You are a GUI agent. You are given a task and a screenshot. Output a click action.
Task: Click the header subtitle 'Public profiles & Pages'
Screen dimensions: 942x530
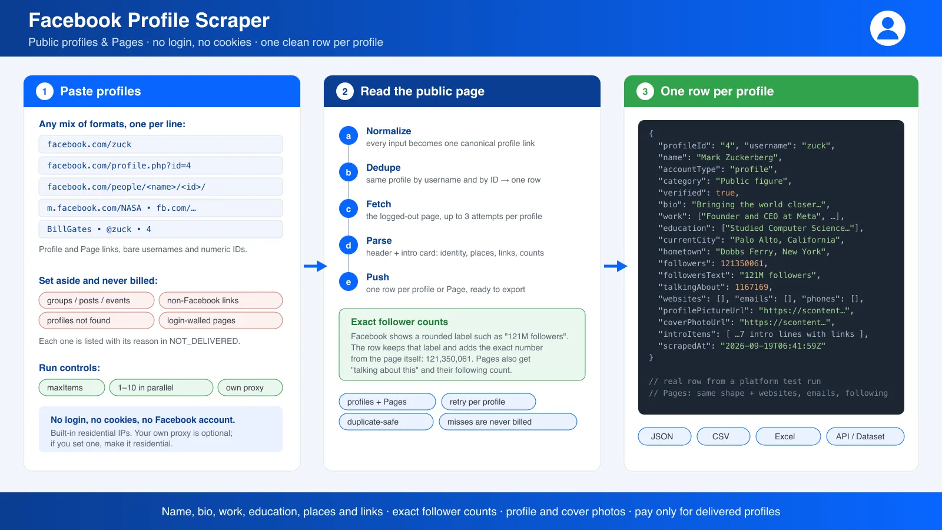click(x=86, y=42)
